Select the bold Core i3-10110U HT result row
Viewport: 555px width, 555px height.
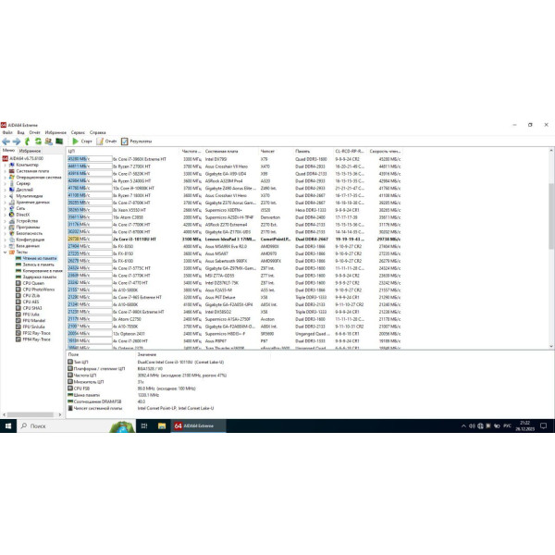(x=234, y=240)
